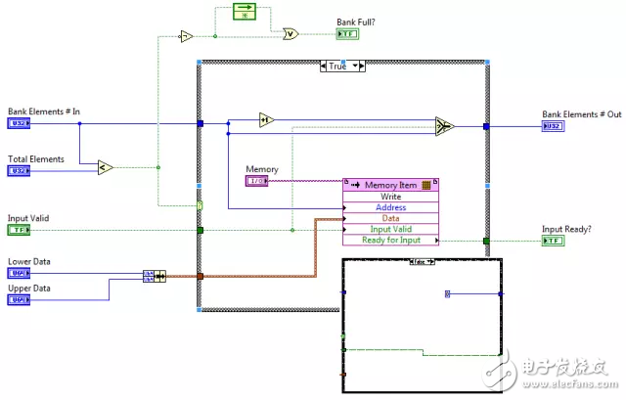Click the Bank Elements # In U32 terminal
Image resolution: width=626 pixels, height=400 pixels.
click(20, 124)
